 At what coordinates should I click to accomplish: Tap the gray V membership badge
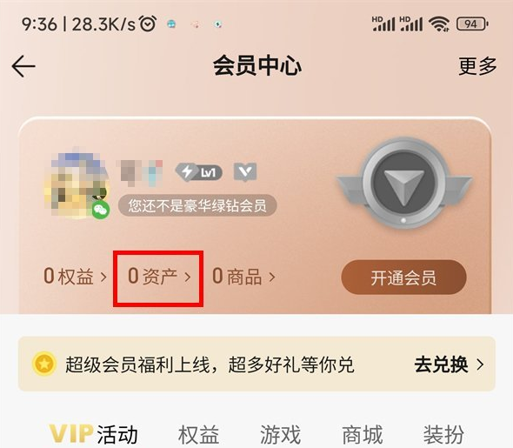245,171
